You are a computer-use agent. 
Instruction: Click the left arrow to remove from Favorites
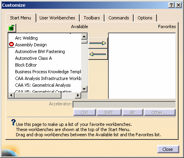98,54
